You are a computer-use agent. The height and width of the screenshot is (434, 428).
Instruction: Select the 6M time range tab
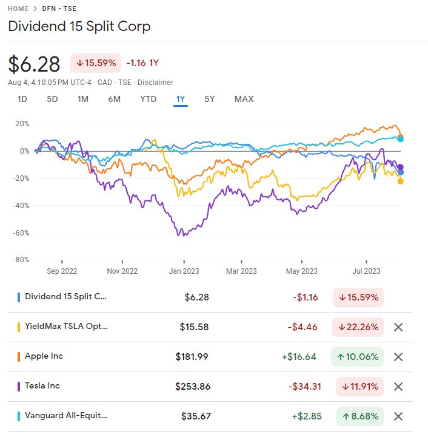pos(114,99)
